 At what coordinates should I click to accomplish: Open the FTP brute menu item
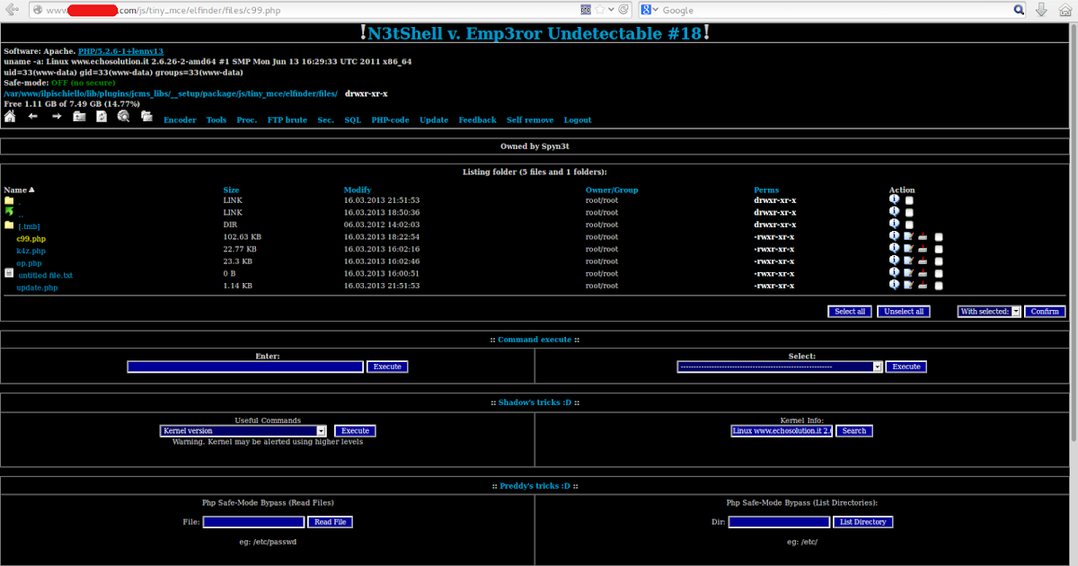(287, 119)
